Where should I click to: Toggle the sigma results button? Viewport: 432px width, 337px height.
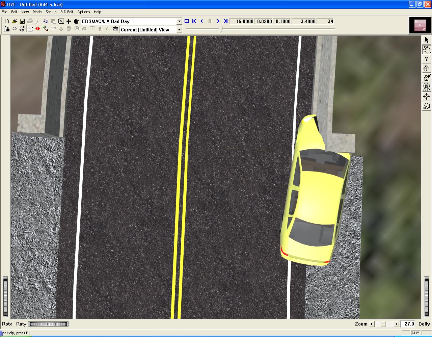click(30, 29)
